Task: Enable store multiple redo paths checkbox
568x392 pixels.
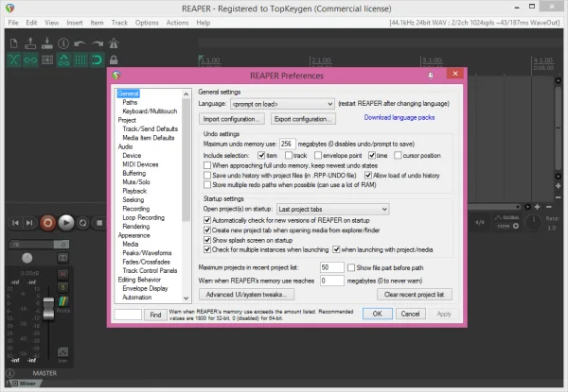Action: pyautogui.click(x=207, y=184)
